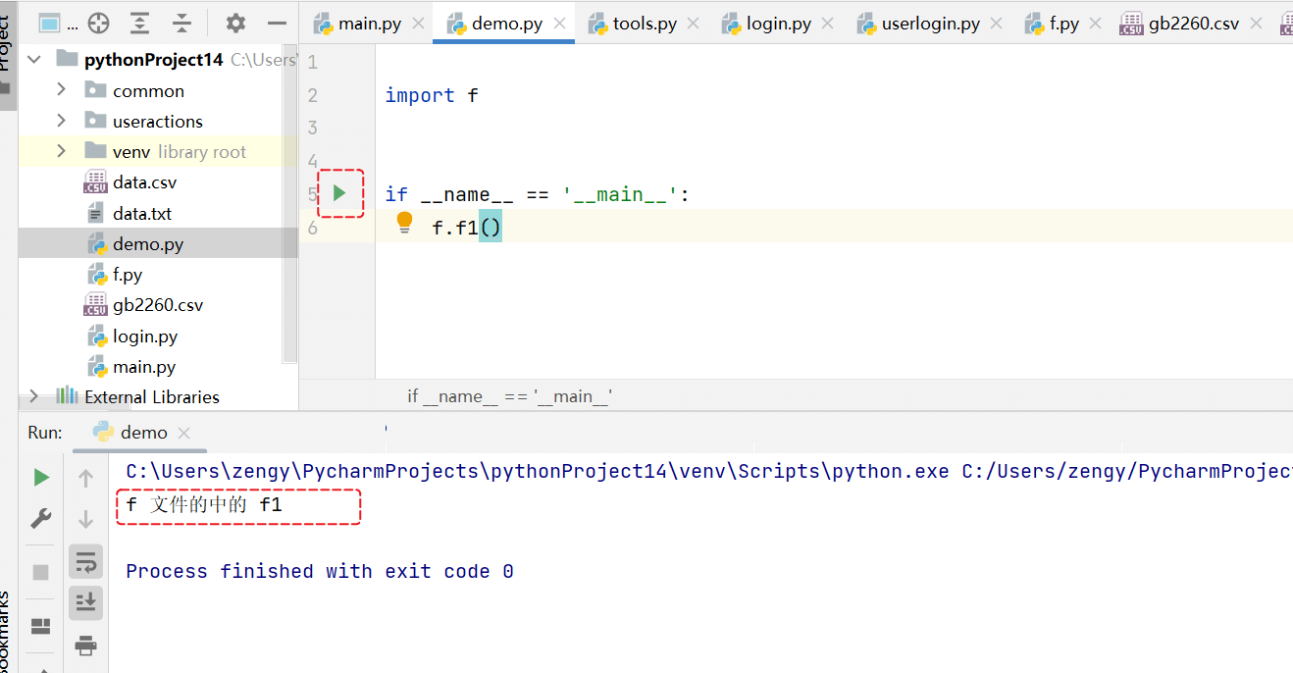The width and height of the screenshot is (1293, 673).
Task: Select venv library root in the tree
Action: [x=166, y=151]
